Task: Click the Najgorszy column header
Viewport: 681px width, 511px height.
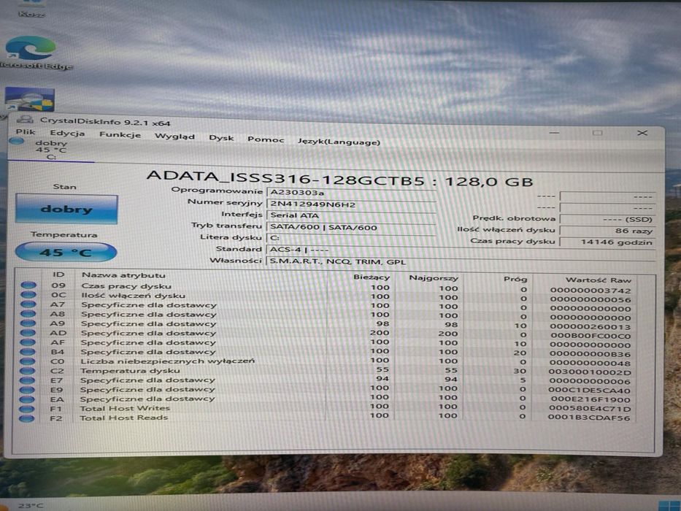Action: (434, 278)
